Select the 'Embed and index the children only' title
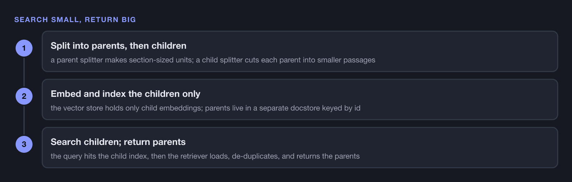The width and height of the screenshot is (572, 182). (125, 94)
